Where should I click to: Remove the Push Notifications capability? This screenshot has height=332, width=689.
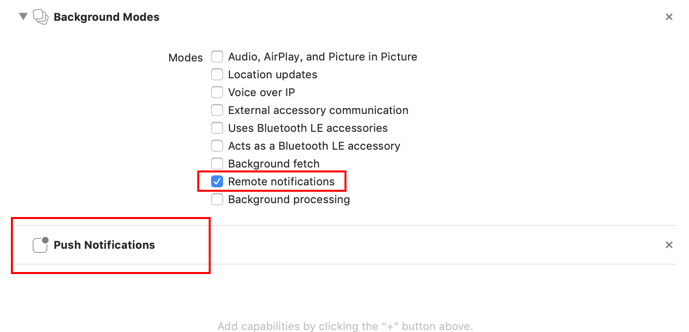pos(669,245)
